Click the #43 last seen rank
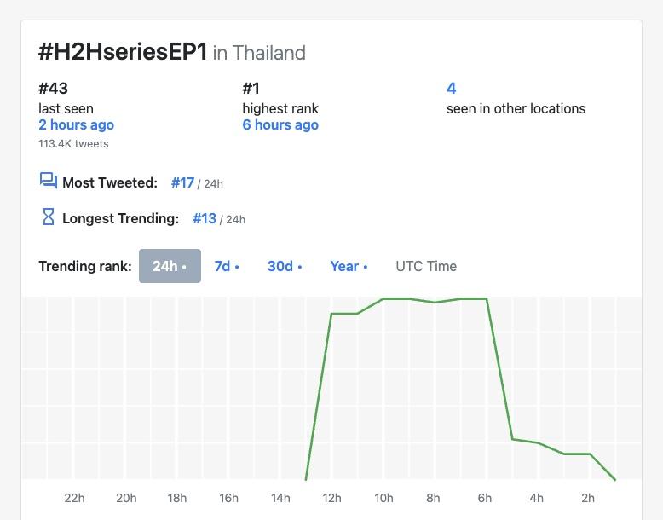Viewport: 663px width, 520px height. coord(53,88)
